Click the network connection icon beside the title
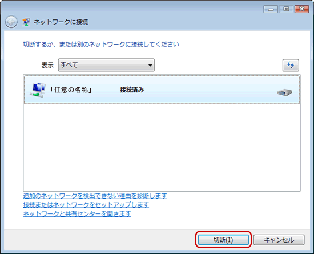 click(26, 22)
